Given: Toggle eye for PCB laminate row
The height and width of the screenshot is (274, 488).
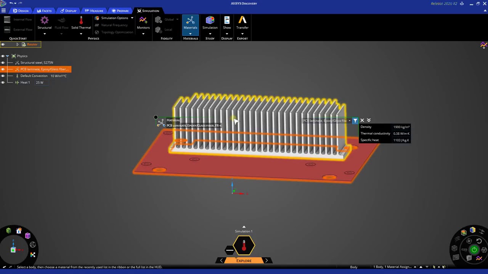Looking at the screenshot, I should tap(3, 69).
